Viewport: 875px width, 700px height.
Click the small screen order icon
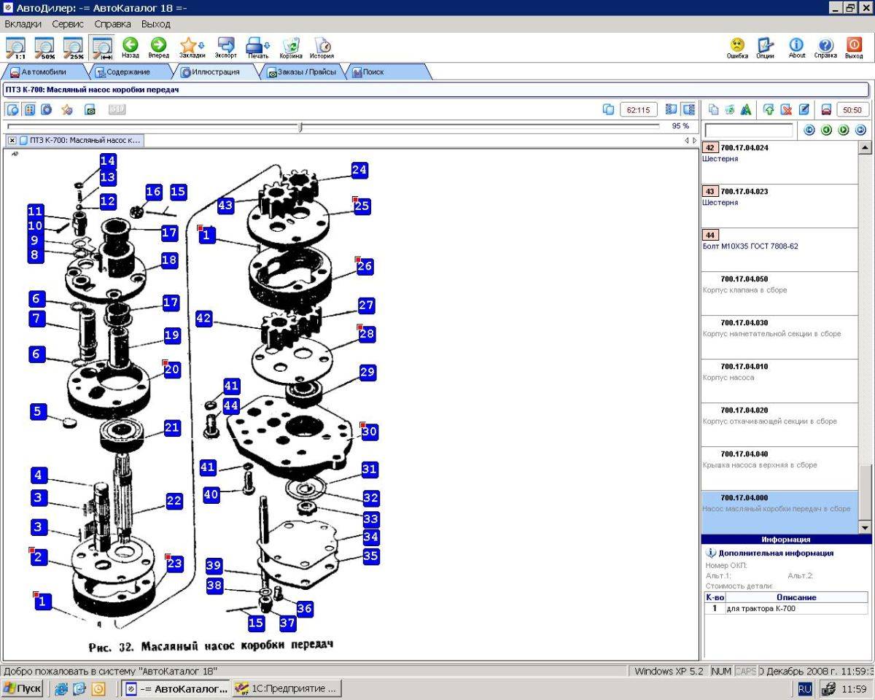tap(90, 109)
